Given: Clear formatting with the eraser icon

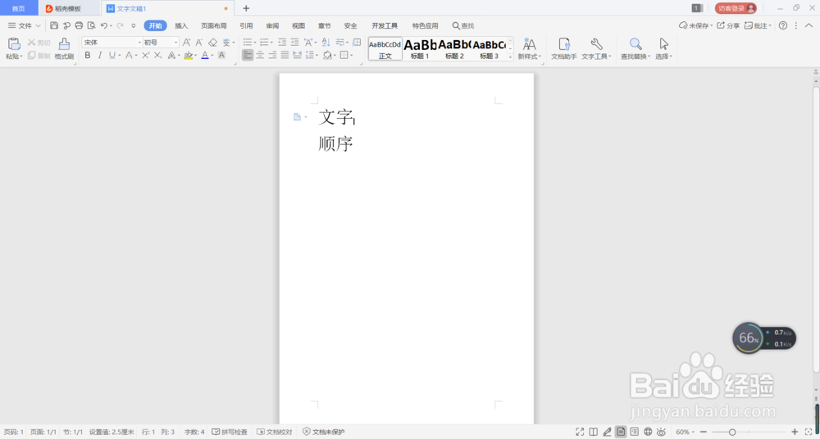Looking at the screenshot, I should (x=212, y=43).
